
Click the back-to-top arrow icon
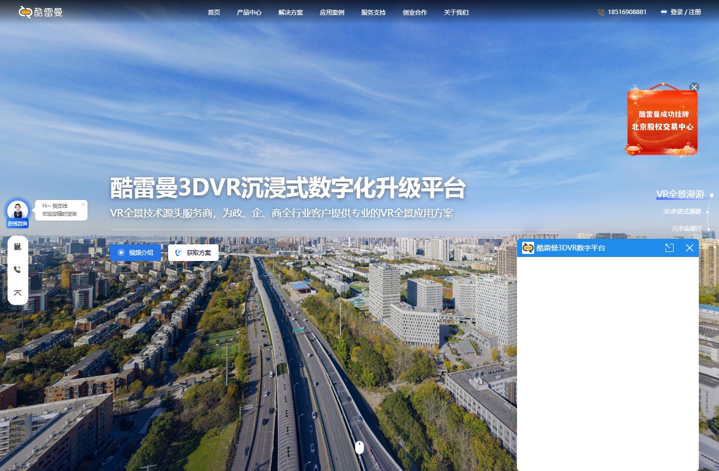(x=18, y=293)
